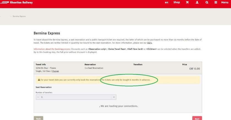The width and height of the screenshot is (231, 120).
Task: Increase number of travellers with plus button
Action: (x=114, y=97)
